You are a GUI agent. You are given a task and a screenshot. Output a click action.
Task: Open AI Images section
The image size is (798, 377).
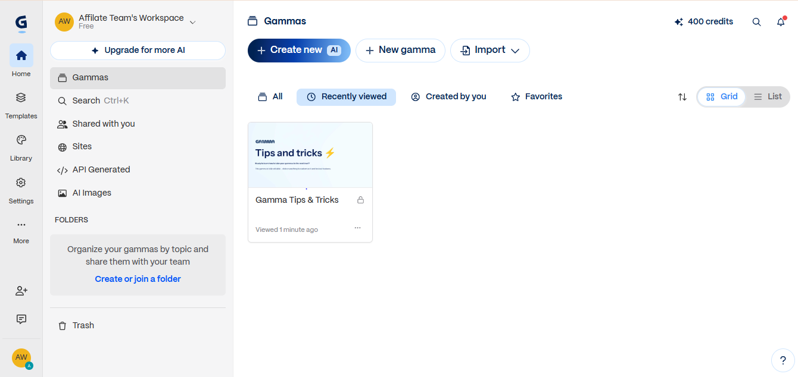(x=138, y=193)
